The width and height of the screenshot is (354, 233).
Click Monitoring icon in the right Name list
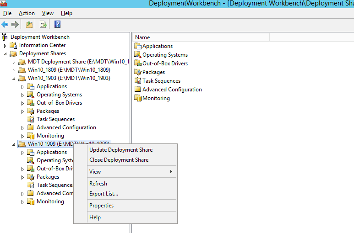click(138, 98)
